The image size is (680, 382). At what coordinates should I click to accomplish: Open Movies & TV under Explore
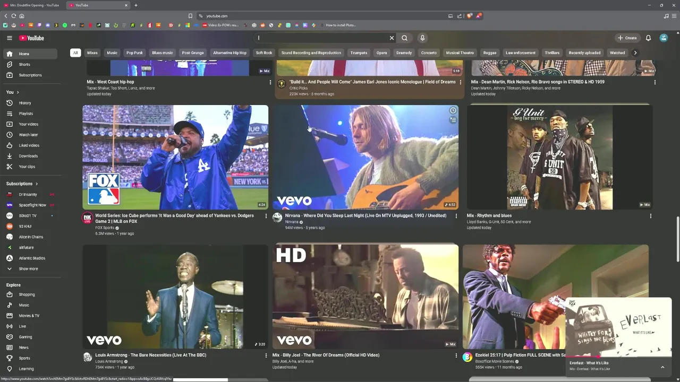(30, 316)
